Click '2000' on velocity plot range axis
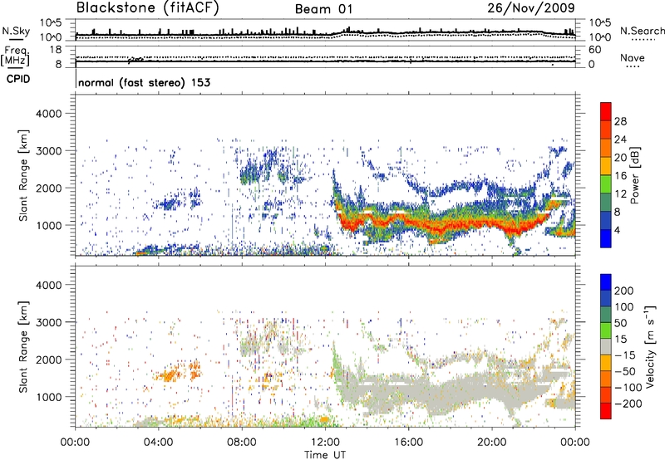This screenshot has width=665, height=460. 48,360
